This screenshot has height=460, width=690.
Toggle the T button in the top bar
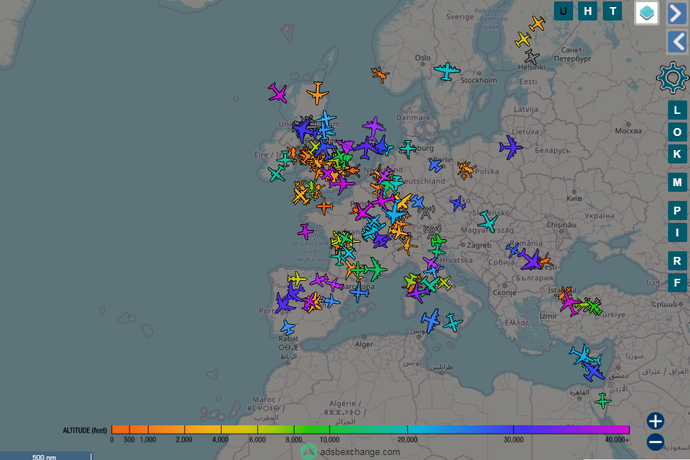[x=613, y=11]
